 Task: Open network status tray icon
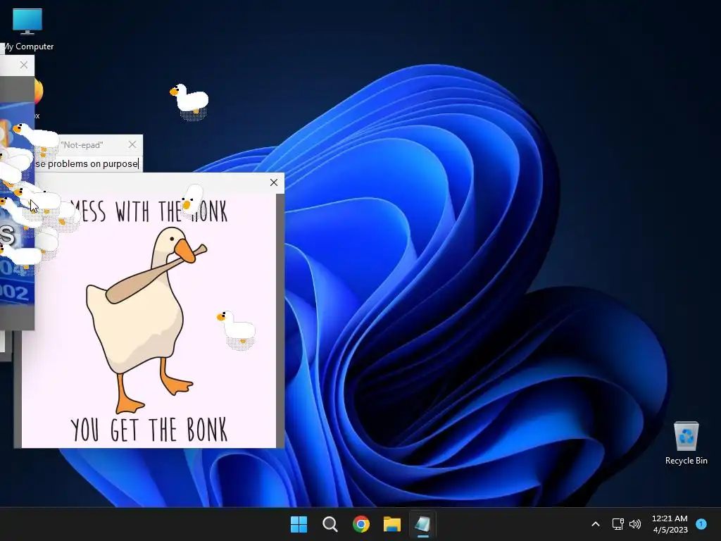[617, 524]
